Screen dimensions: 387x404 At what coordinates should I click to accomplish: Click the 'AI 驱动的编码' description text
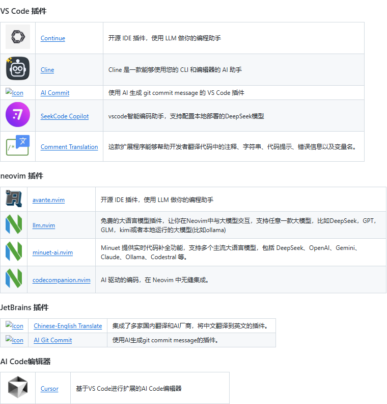click(x=155, y=280)
